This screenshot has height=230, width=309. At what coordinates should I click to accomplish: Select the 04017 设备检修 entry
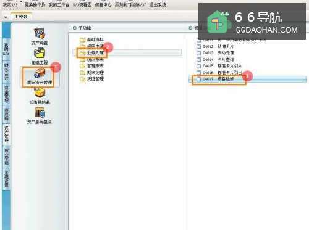tap(247, 79)
